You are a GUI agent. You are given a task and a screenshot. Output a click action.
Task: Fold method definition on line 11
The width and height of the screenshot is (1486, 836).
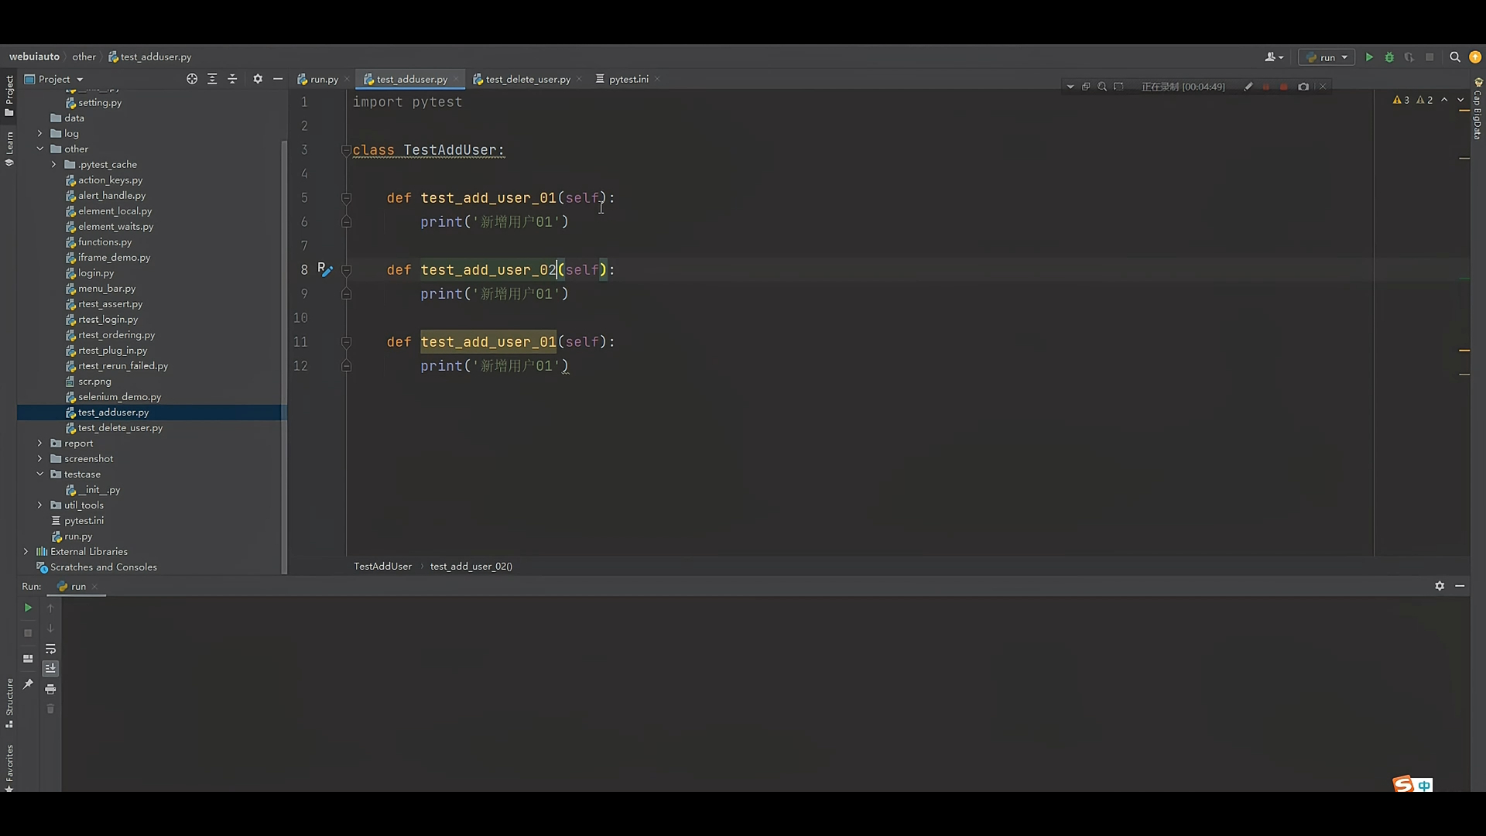click(346, 342)
